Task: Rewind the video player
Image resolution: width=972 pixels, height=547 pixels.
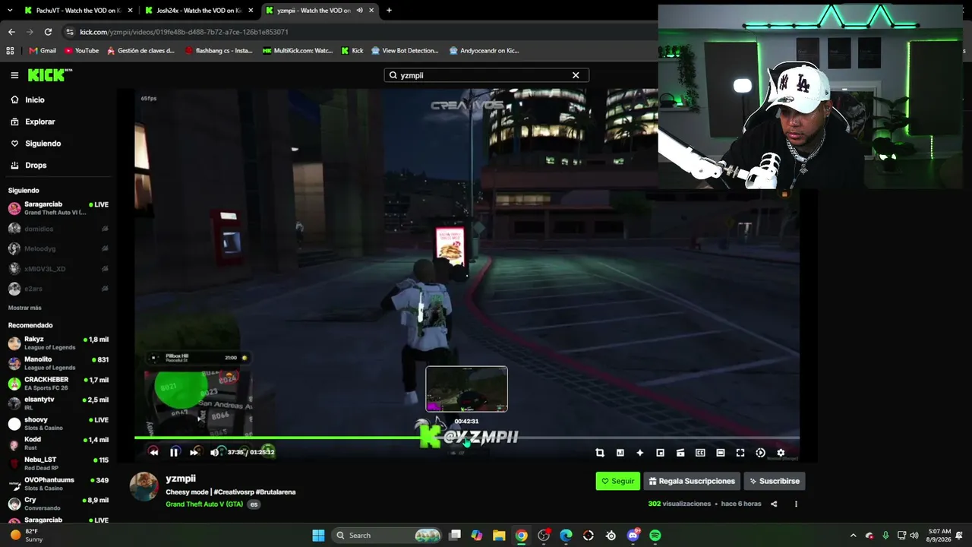Action: tap(153, 452)
